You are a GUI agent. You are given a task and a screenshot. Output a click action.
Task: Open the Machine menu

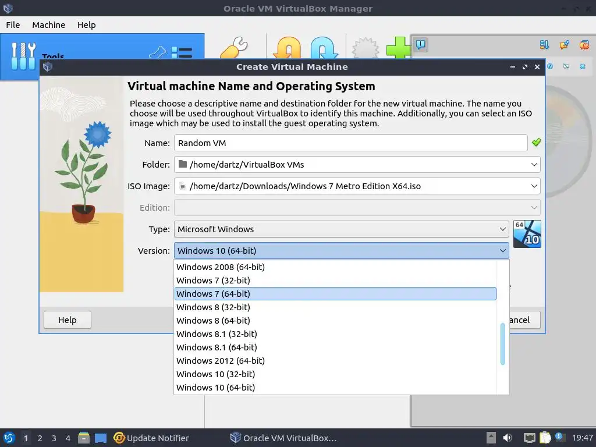tap(49, 25)
